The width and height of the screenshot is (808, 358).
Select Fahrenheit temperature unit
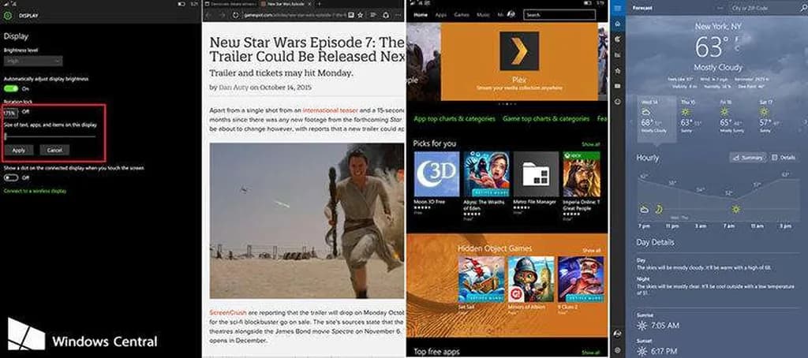pyautogui.click(x=735, y=40)
